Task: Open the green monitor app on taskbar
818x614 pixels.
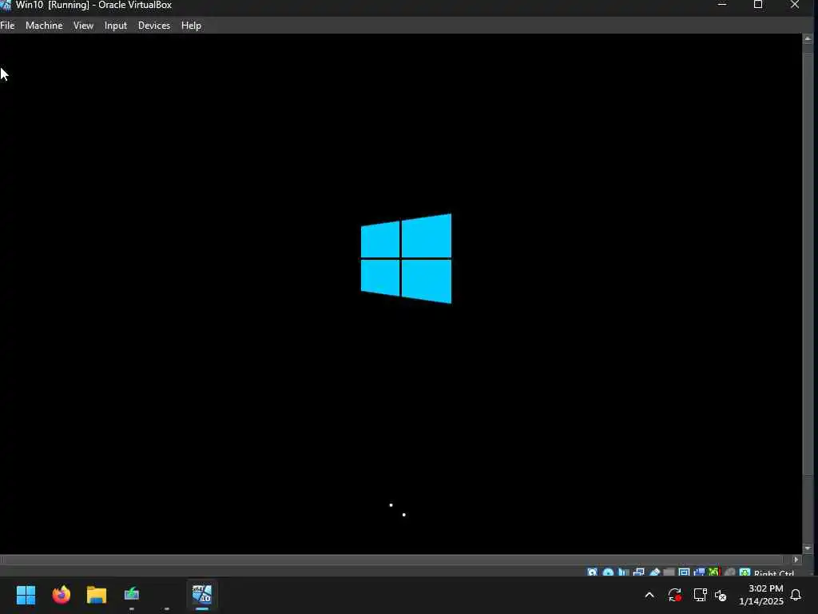Action: pyautogui.click(x=132, y=594)
